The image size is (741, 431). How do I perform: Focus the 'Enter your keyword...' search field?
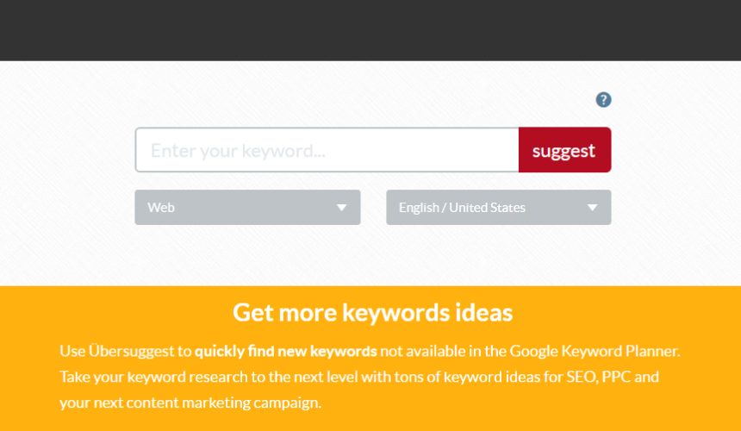click(x=327, y=150)
